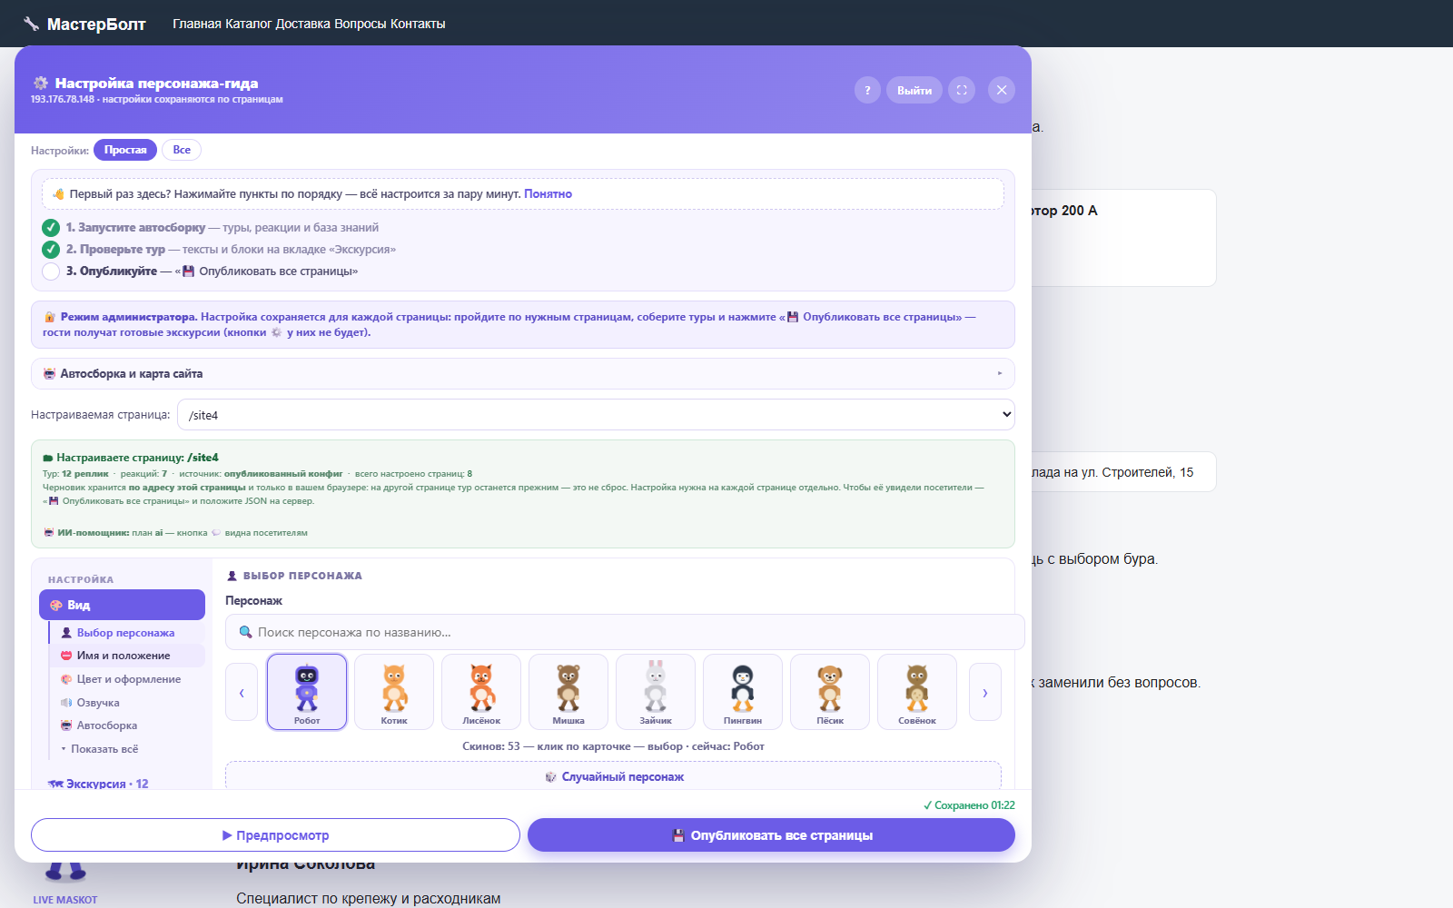Viewport: 1453px width, 908px height.
Task: Open Доставка in site navigation
Action: coord(303,24)
